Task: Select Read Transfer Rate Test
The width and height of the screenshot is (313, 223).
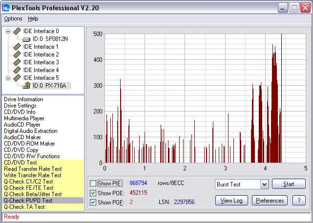Action: point(43,169)
